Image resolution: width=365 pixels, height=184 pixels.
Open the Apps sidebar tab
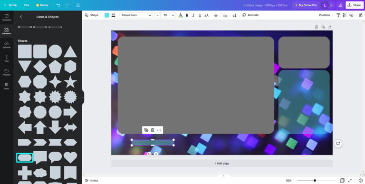click(x=7, y=86)
